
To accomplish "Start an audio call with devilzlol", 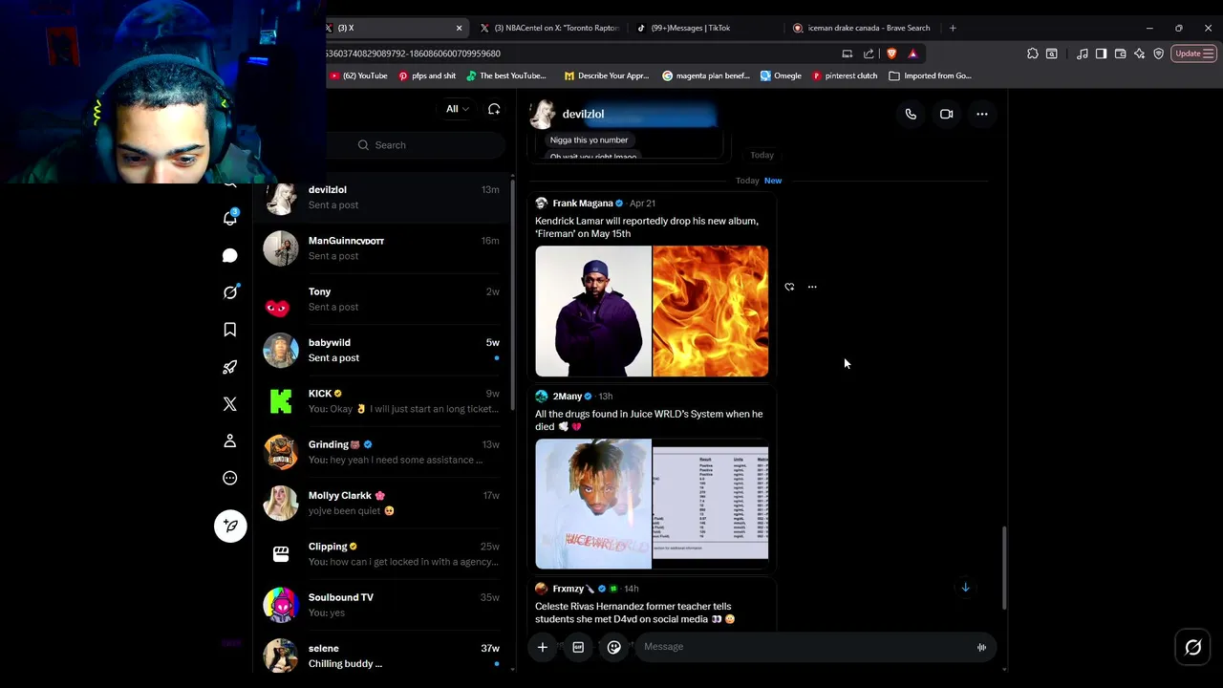I will (911, 114).
